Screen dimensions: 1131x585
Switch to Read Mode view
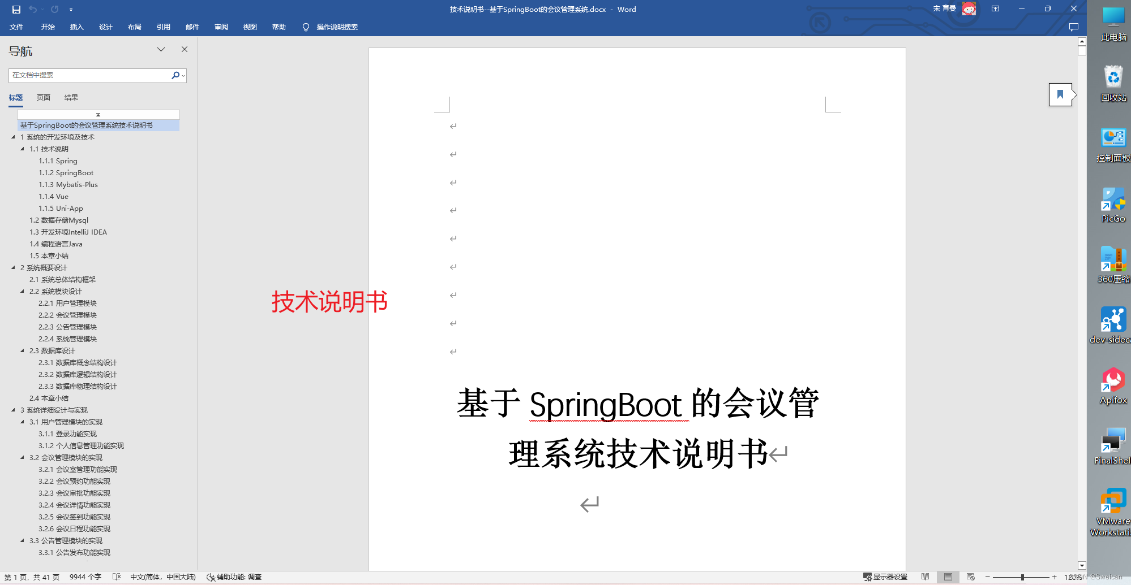tap(926, 577)
